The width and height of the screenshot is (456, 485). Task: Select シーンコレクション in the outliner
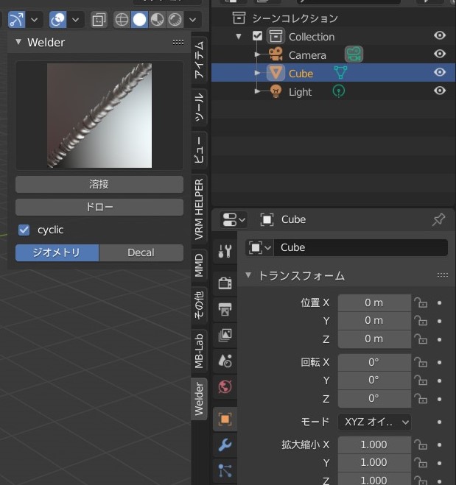click(x=295, y=18)
